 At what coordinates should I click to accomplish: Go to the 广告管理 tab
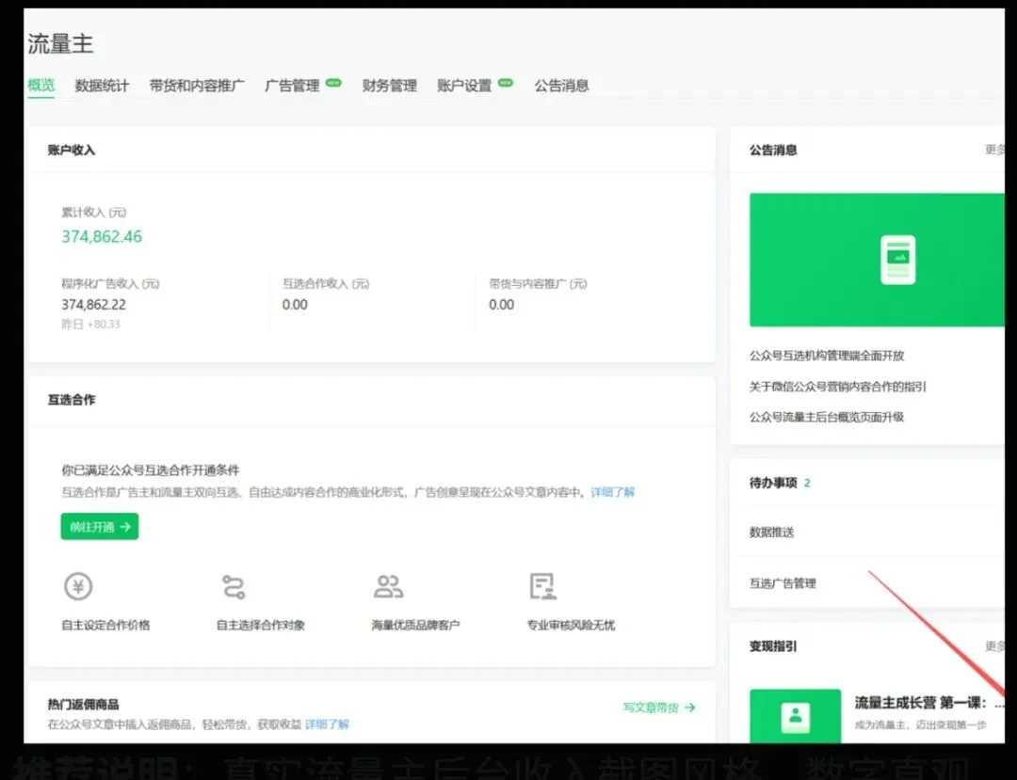(292, 86)
